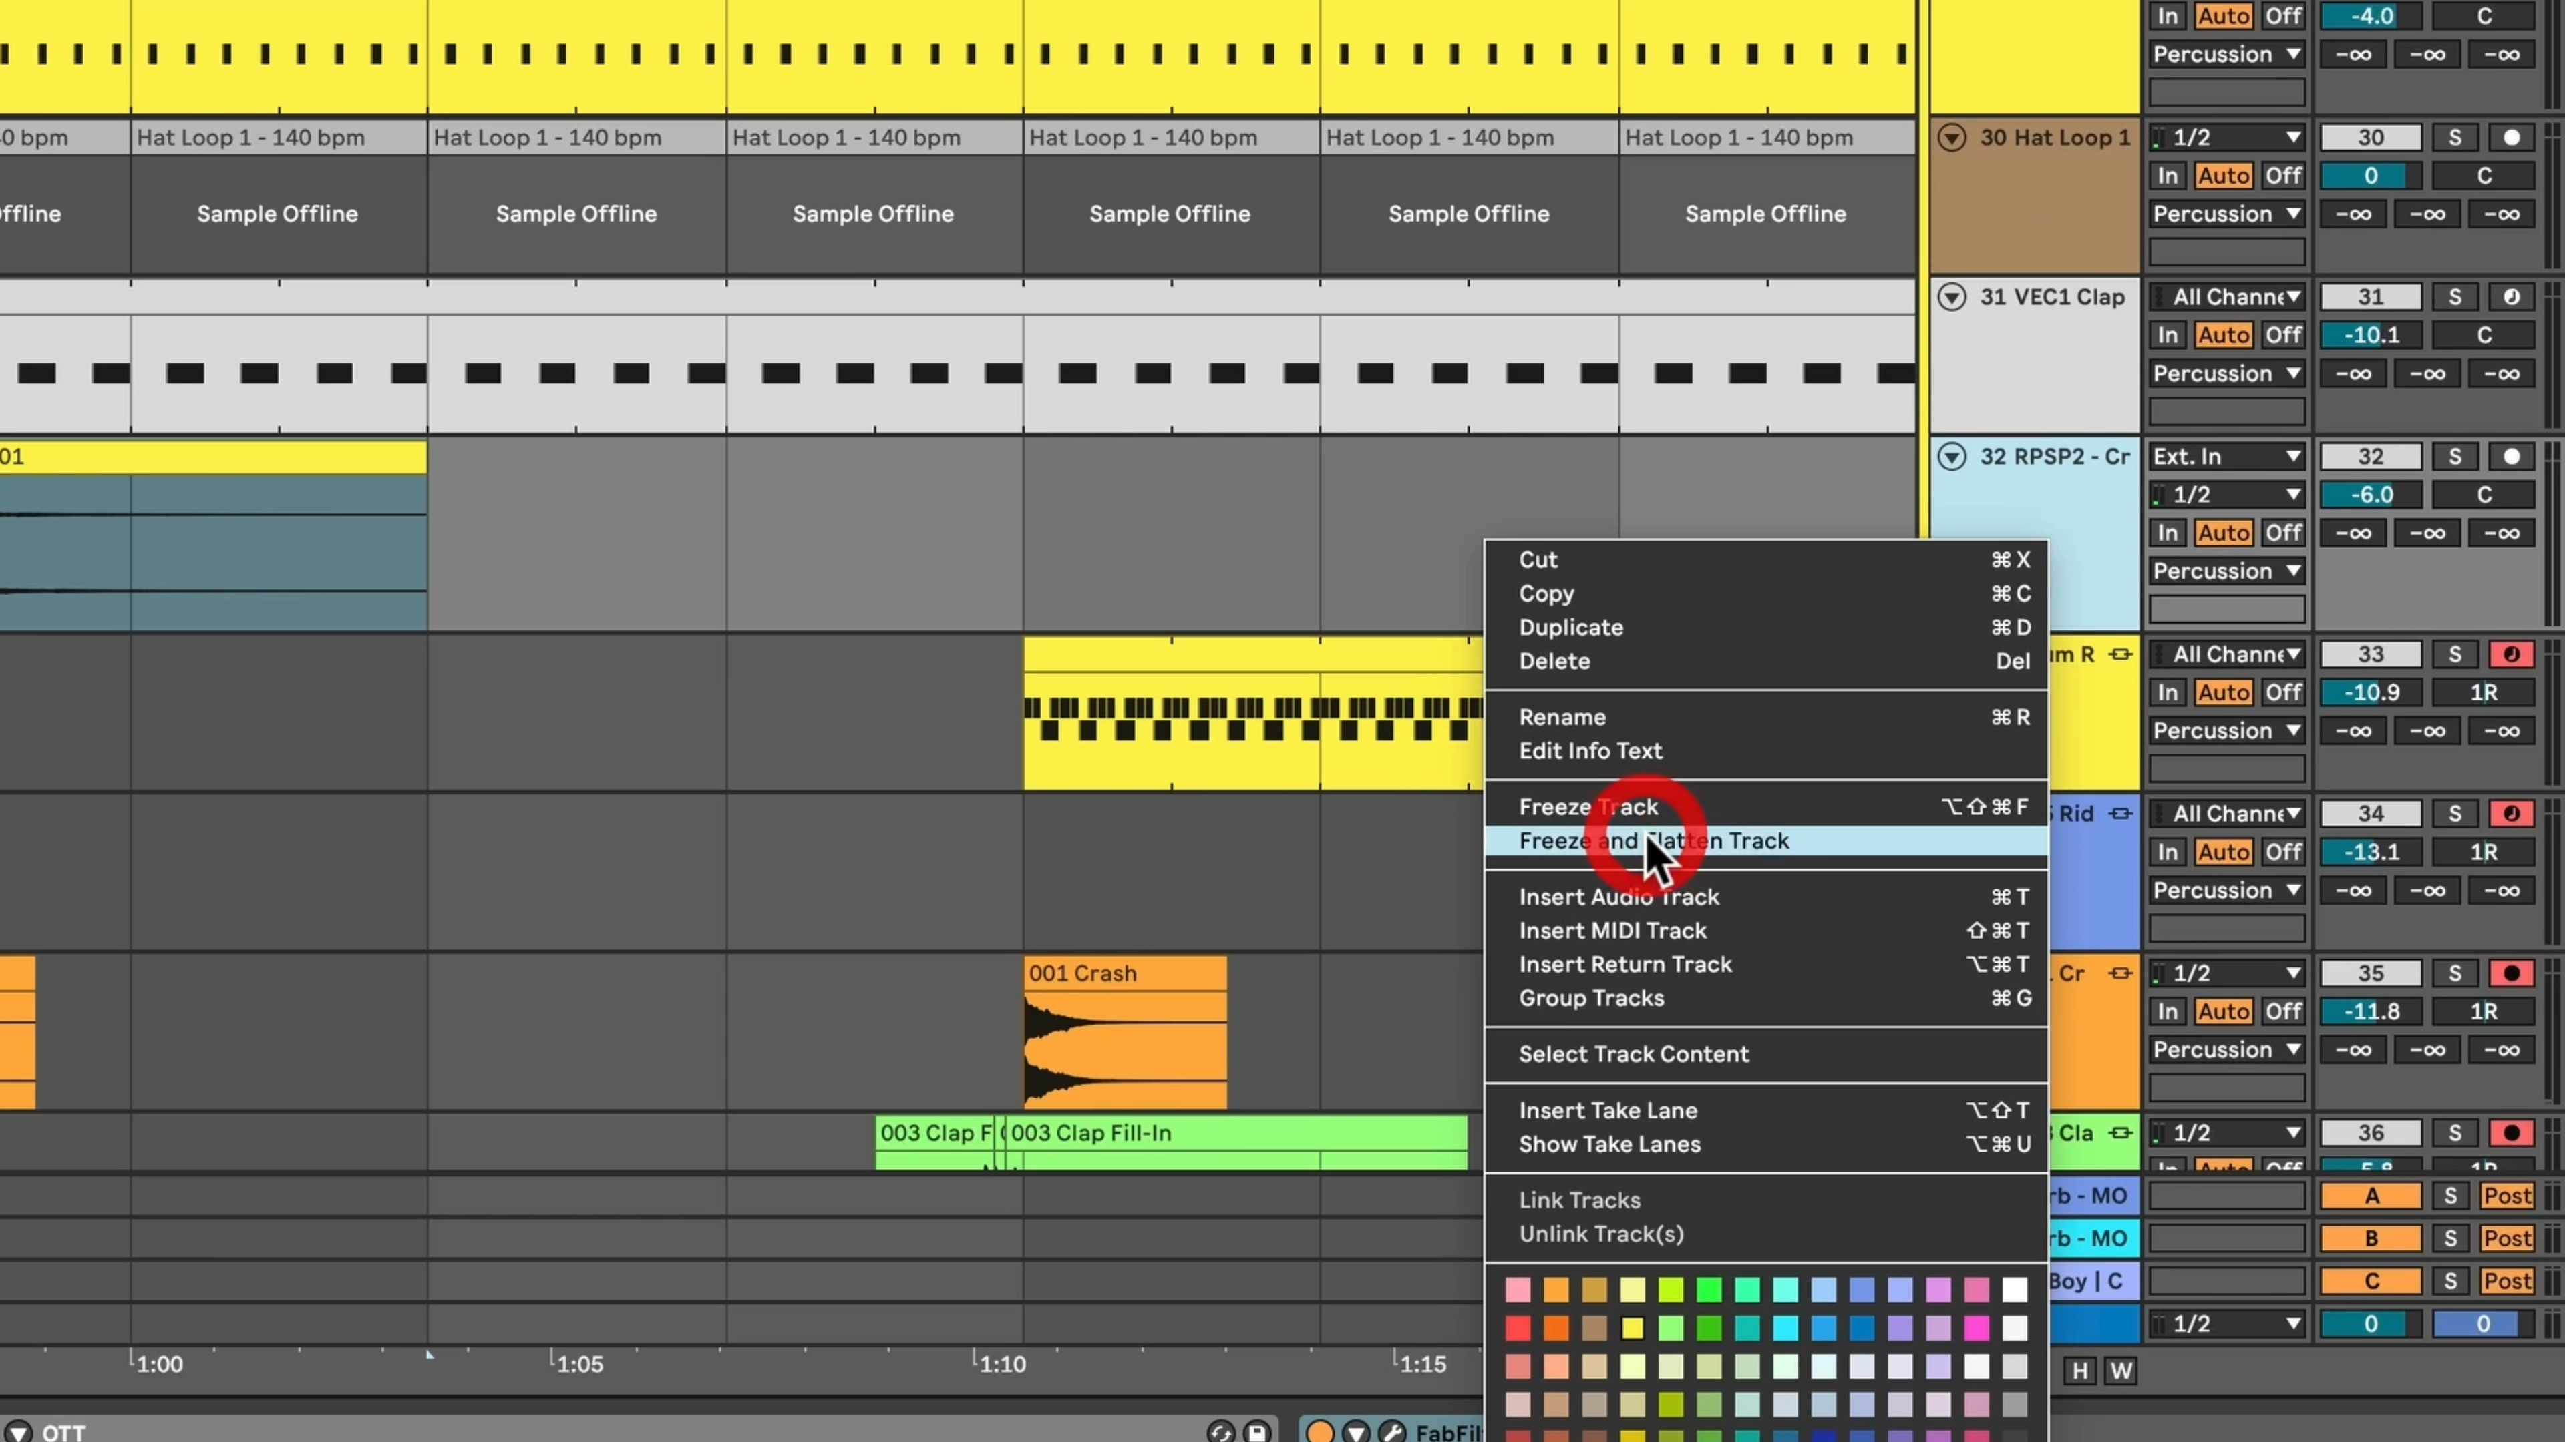
Task: Click the Freeze and Flatten Track option
Action: 1653,840
